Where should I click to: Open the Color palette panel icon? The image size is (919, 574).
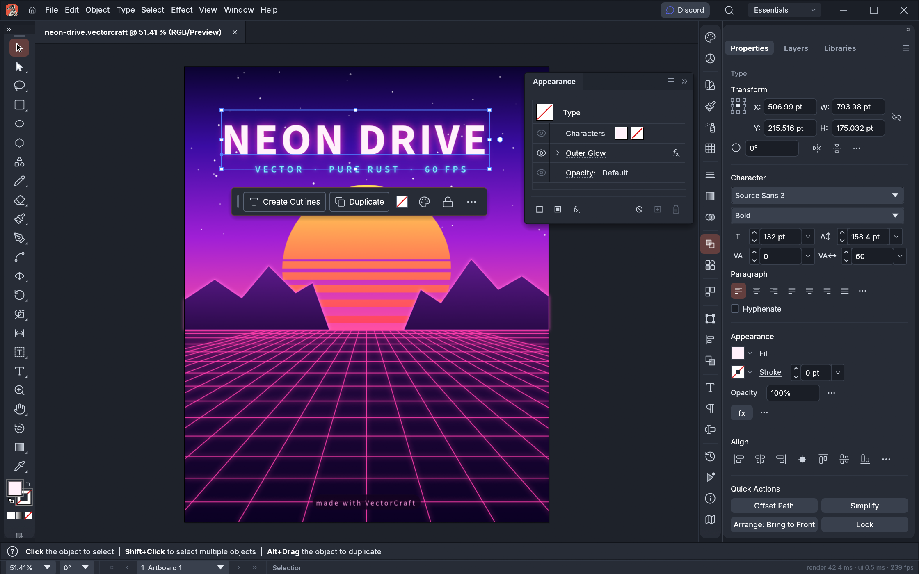click(x=710, y=37)
